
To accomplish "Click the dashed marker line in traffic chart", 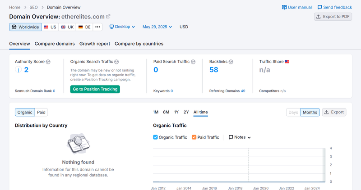I will click(x=249, y=165).
